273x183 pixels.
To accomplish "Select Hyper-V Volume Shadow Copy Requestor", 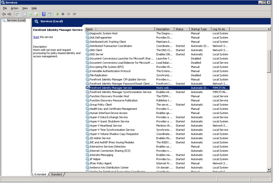I will [157, 134].
